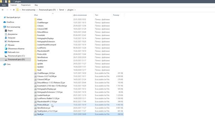Click the ChatManager folder icon
This screenshot has width=215, height=121.
pos(36,23)
